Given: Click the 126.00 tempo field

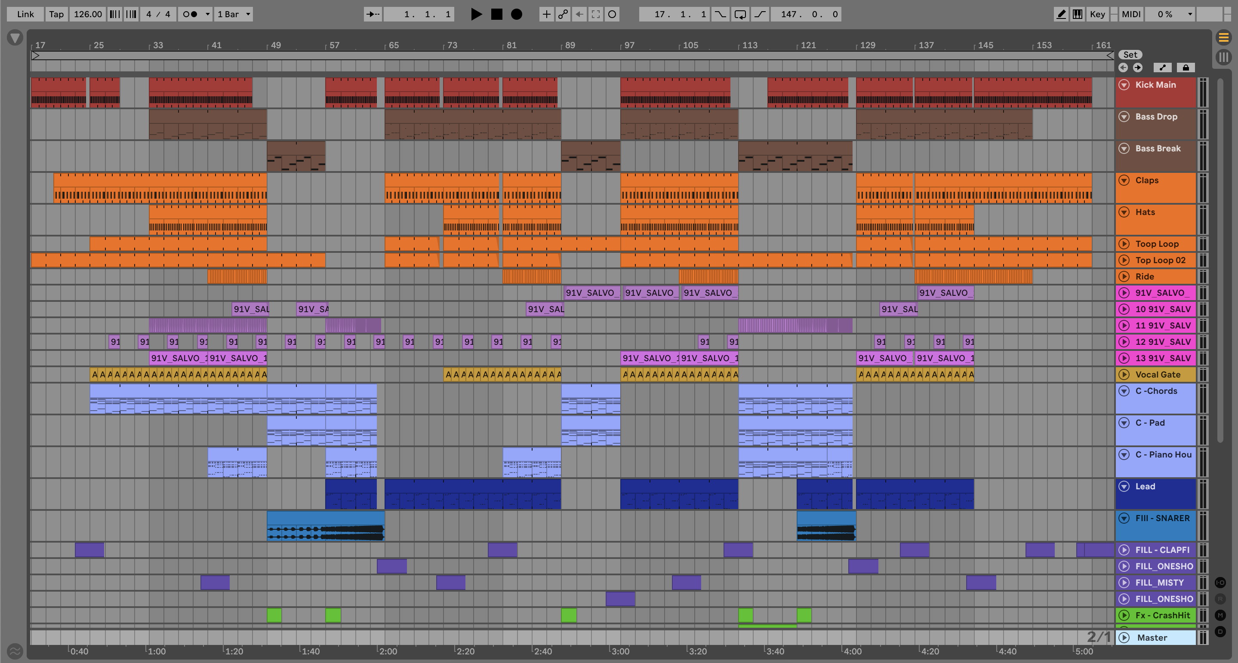Looking at the screenshot, I should click(87, 14).
